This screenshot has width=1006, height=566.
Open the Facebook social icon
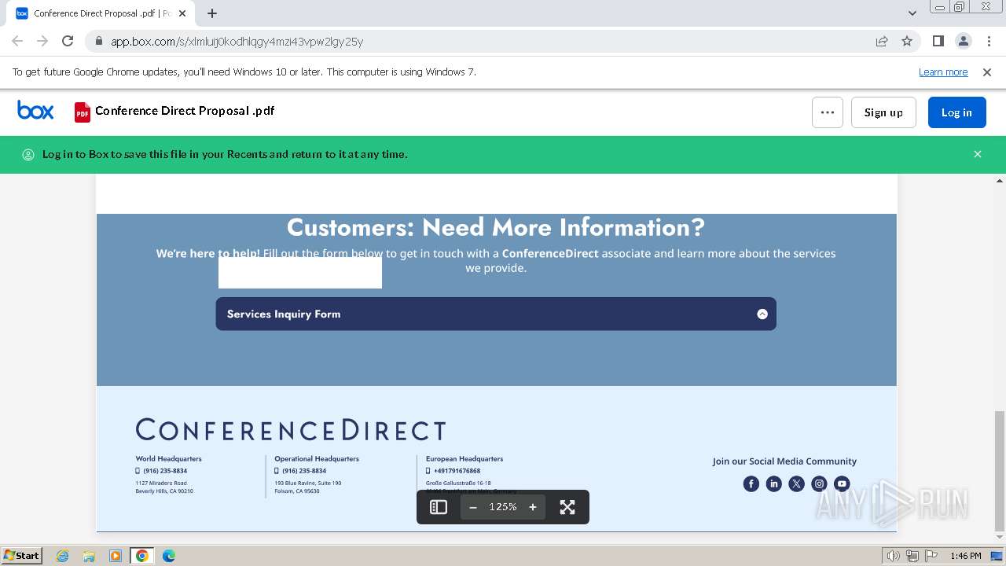click(751, 483)
